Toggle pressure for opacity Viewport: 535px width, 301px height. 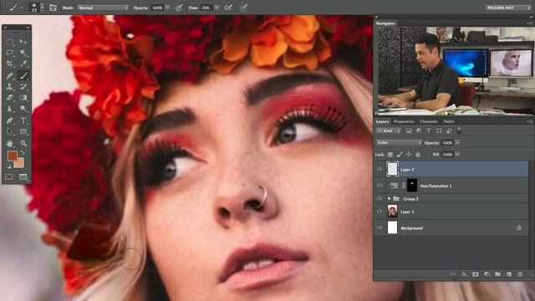179,8
